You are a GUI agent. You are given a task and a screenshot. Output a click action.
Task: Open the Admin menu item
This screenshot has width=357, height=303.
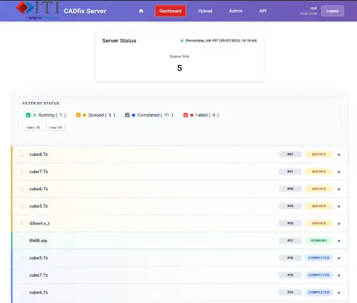click(x=236, y=11)
